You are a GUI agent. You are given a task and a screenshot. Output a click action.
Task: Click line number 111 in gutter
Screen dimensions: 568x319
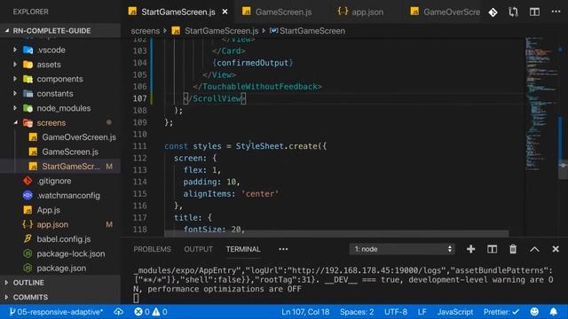(140, 146)
